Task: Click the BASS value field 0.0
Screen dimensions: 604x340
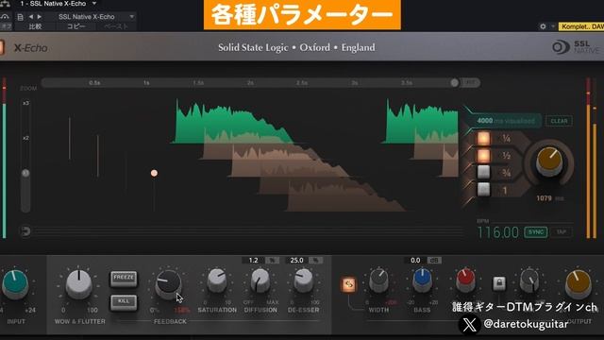Action: coord(415,261)
